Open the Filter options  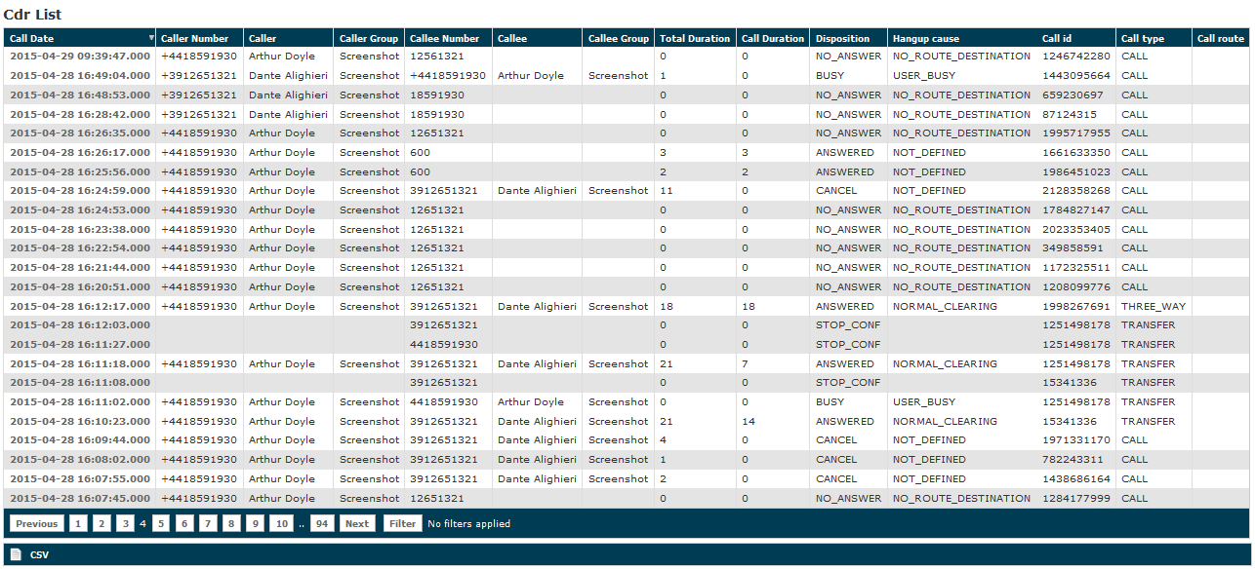point(402,523)
